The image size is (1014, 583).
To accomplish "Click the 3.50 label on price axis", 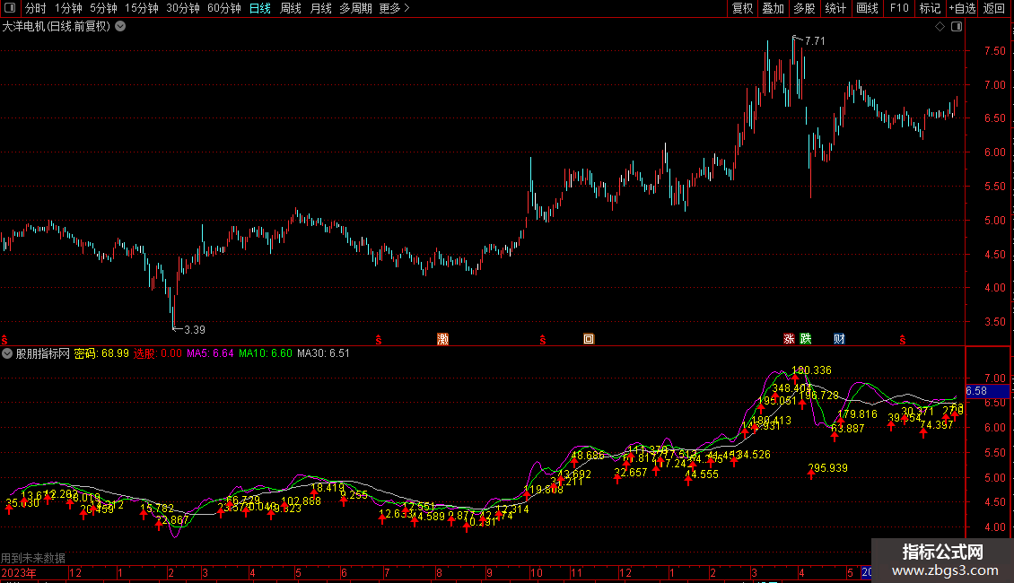I will (995, 322).
